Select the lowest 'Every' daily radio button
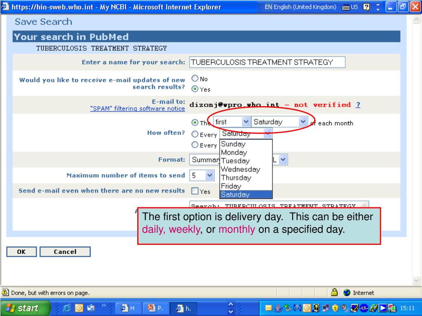The height and width of the screenshot is (316, 422). pos(195,144)
